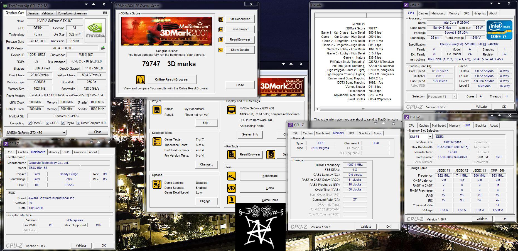Click the 3DMark2001 banner image in score dialog
Image resolution: width=518 pixels, height=251 pixels.
166,31
